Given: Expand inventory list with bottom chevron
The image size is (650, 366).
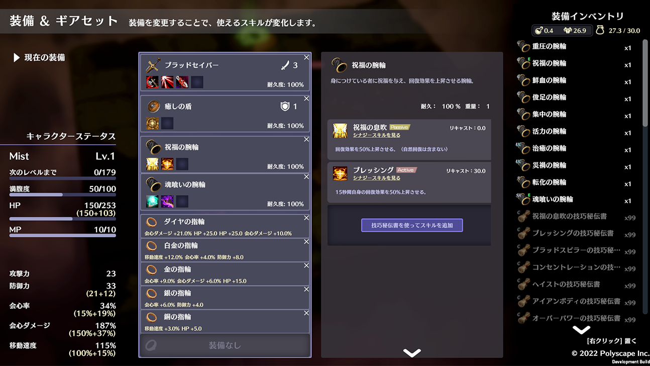Looking at the screenshot, I should (582, 330).
